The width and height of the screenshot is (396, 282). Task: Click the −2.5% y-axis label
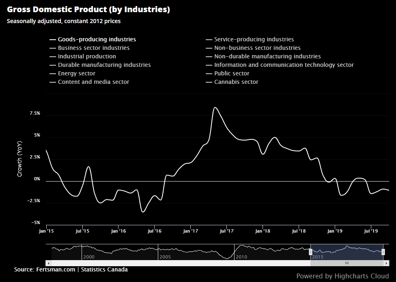pos(34,201)
